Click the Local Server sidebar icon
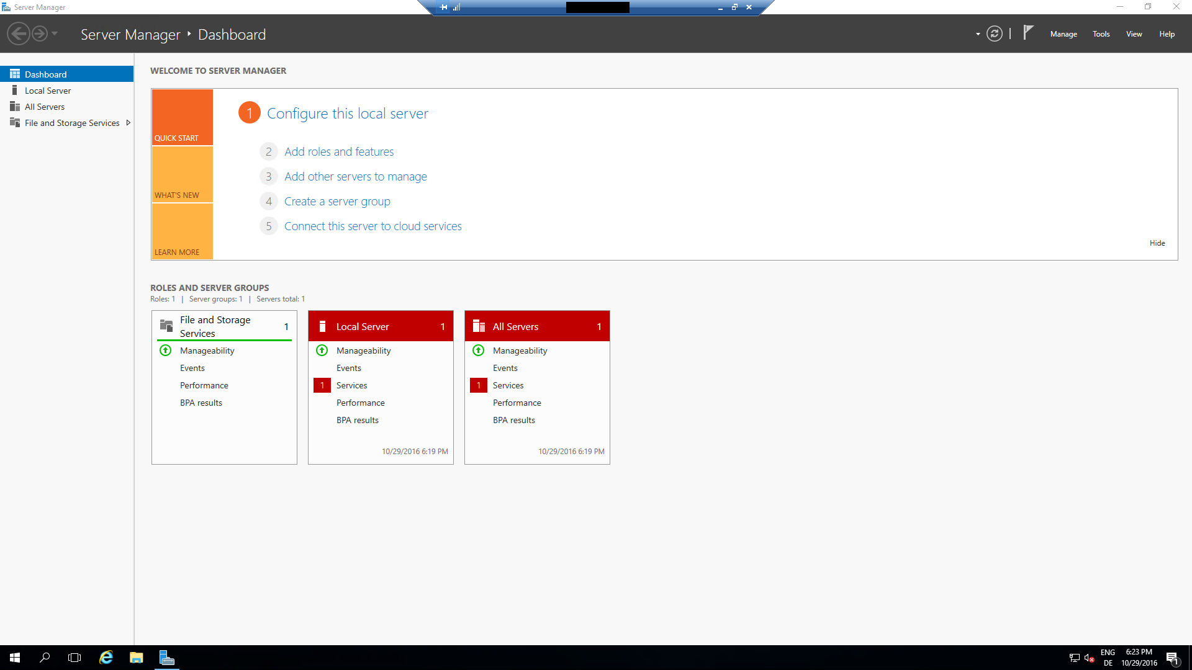1192x670 pixels. click(x=15, y=91)
